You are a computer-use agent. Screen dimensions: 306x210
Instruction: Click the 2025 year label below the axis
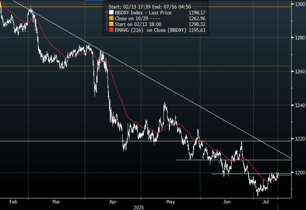click(x=139, y=208)
